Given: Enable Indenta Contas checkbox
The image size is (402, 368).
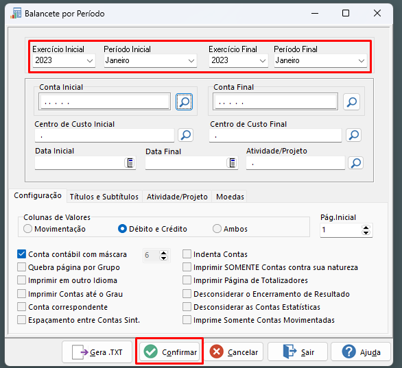Looking at the screenshot, I should click(187, 254).
